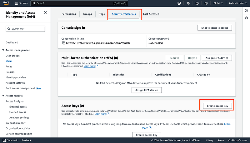The width and height of the screenshot is (250, 143).
Task: Open the Global region dropdown
Action: pyautogui.click(x=217, y=3)
